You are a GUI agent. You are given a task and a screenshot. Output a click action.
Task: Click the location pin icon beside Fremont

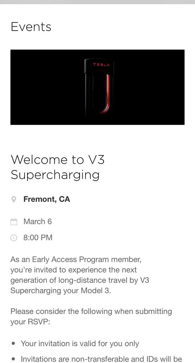(x=14, y=199)
